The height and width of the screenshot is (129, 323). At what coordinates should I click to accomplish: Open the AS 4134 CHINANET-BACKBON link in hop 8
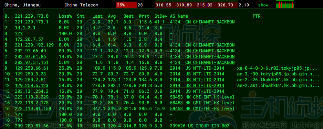(202, 62)
